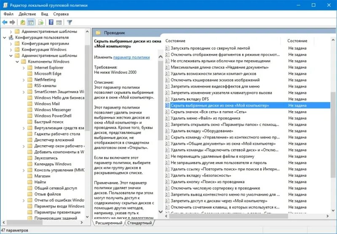Expand the Виртуализация средств node

[24, 128]
